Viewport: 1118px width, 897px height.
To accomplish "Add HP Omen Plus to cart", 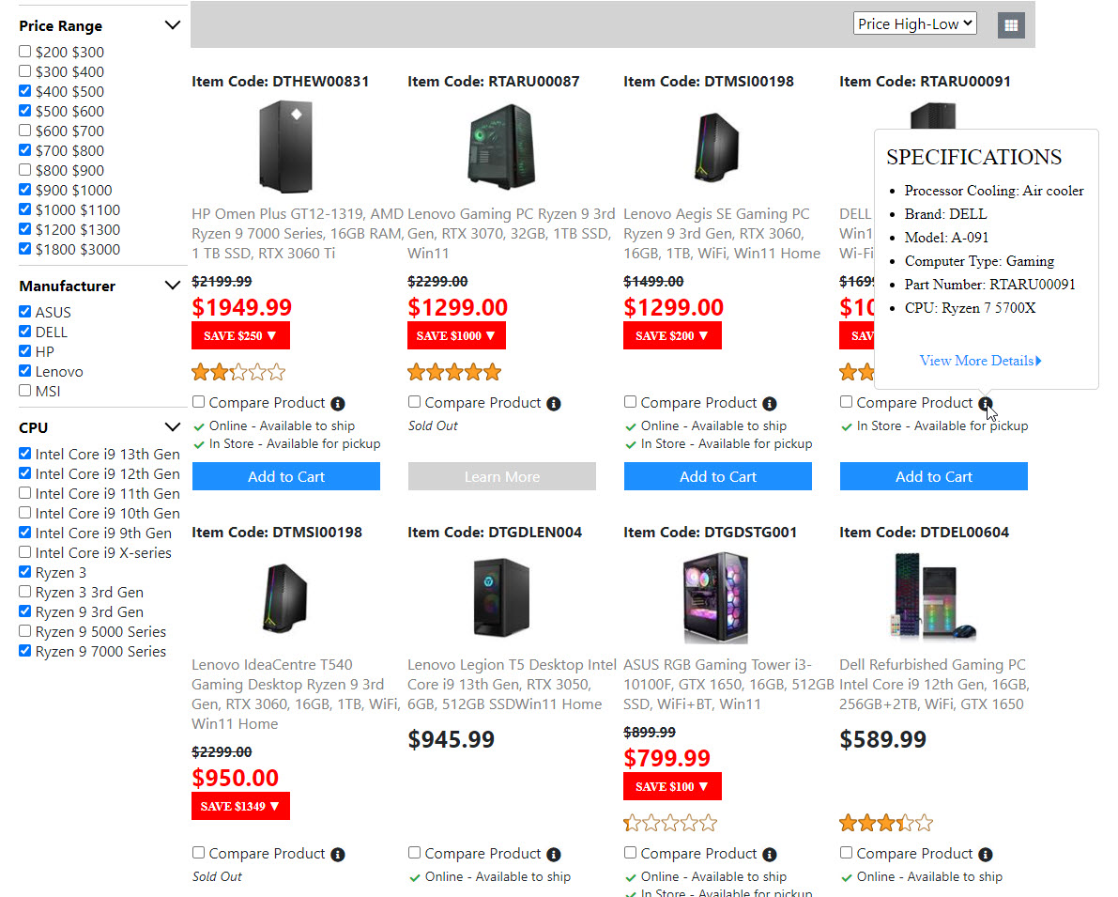I will 285,476.
